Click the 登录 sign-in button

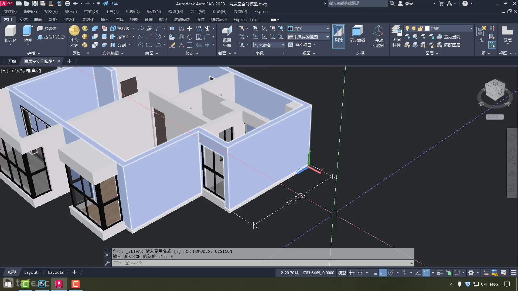(405, 4)
